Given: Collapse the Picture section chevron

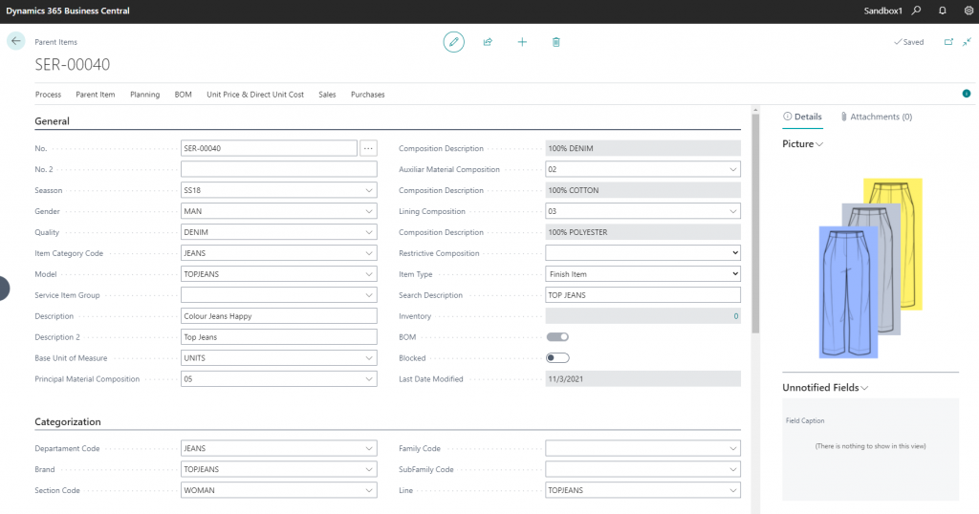Looking at the screenshot, I should pyautogui.click(x=819, y=144).
